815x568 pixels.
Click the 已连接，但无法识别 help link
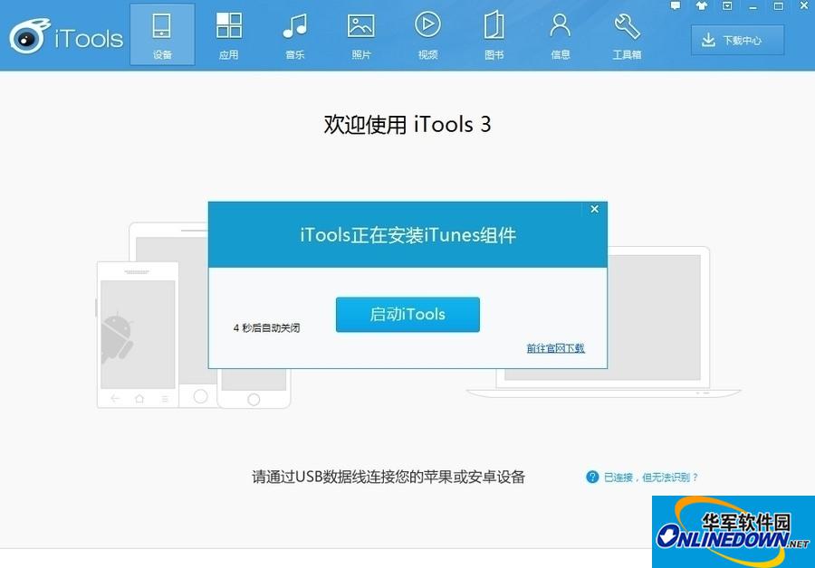pyautogui.click(x=651, y=478)
